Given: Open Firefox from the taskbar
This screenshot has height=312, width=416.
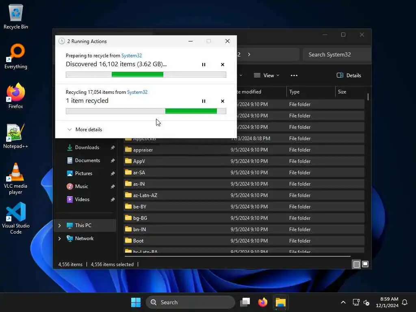Looking at the screenshot, I should [263, 302].
